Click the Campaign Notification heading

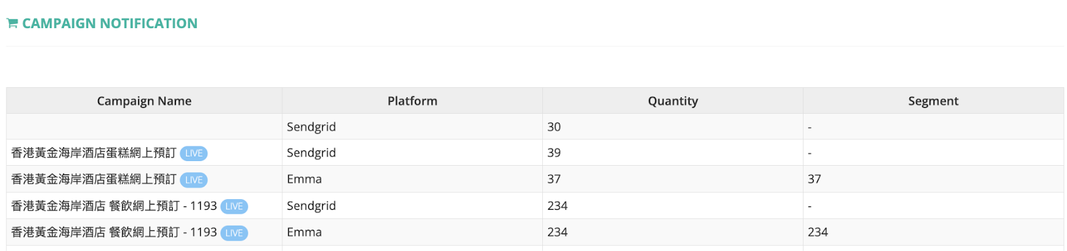(x=109, y=23)
